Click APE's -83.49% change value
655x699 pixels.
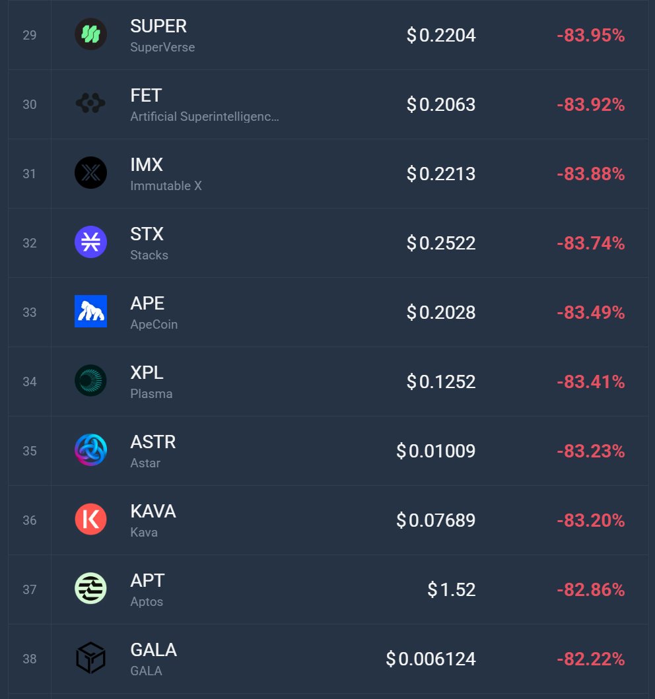590,312
